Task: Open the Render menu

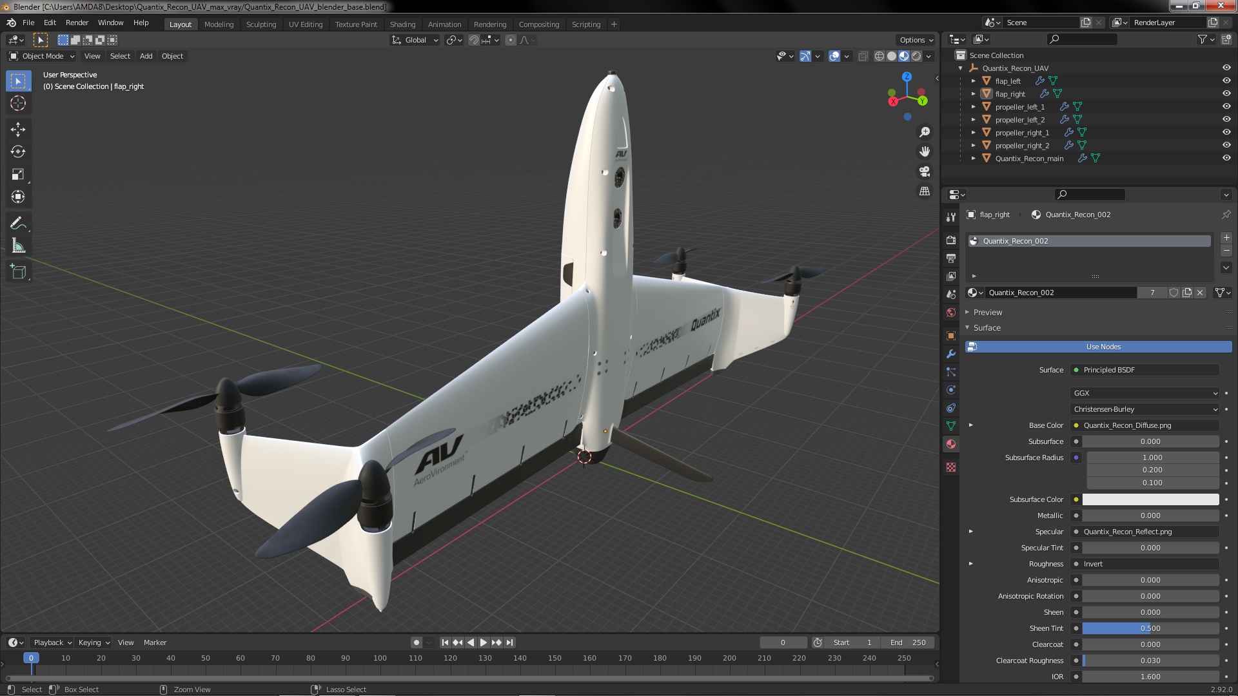Action: (x=77, y=23)
